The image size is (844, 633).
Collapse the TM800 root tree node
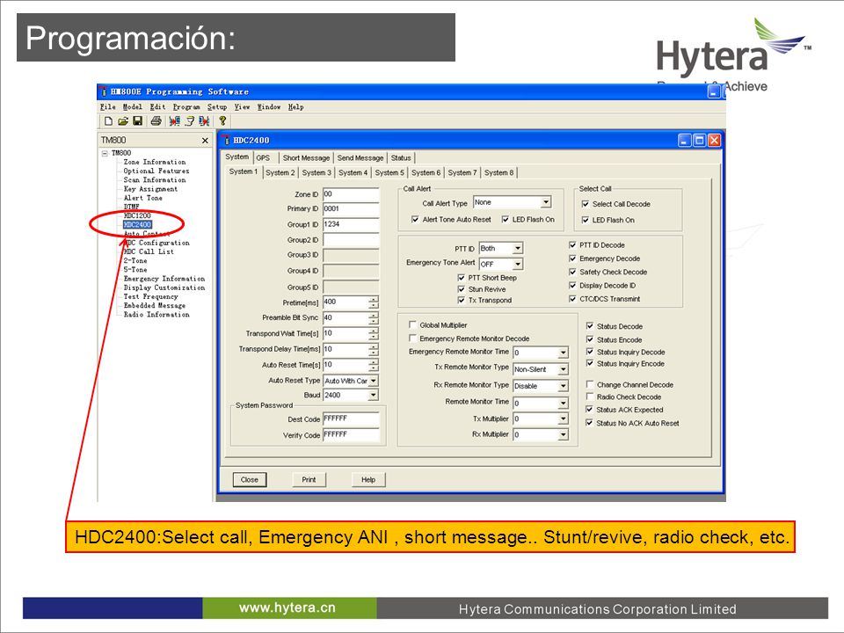(105, 153)
